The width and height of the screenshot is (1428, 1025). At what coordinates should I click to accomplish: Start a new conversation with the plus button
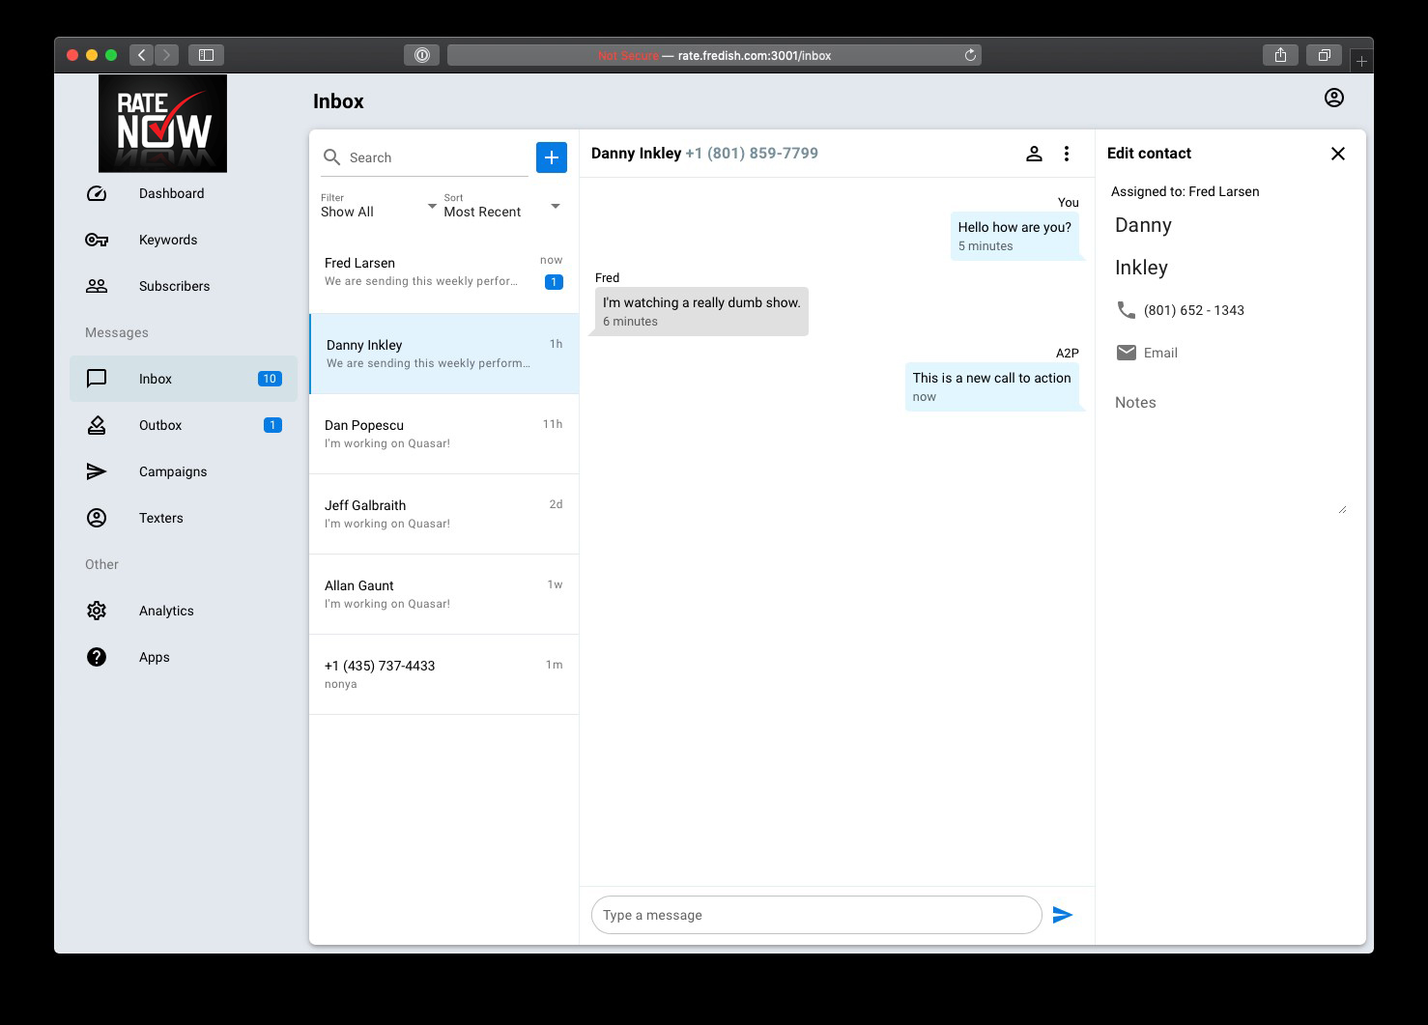[x=552, y=157]
